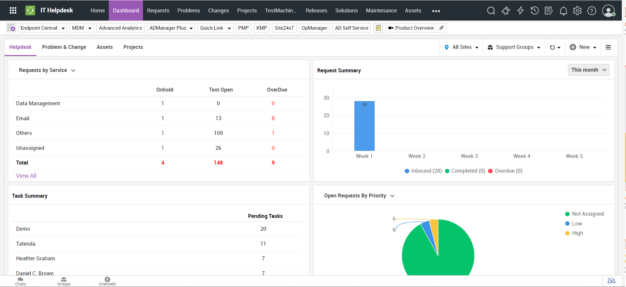Switch to the Problem & Change tab
The width and height of the screenshot is (626, 287).
click(64, 47)
